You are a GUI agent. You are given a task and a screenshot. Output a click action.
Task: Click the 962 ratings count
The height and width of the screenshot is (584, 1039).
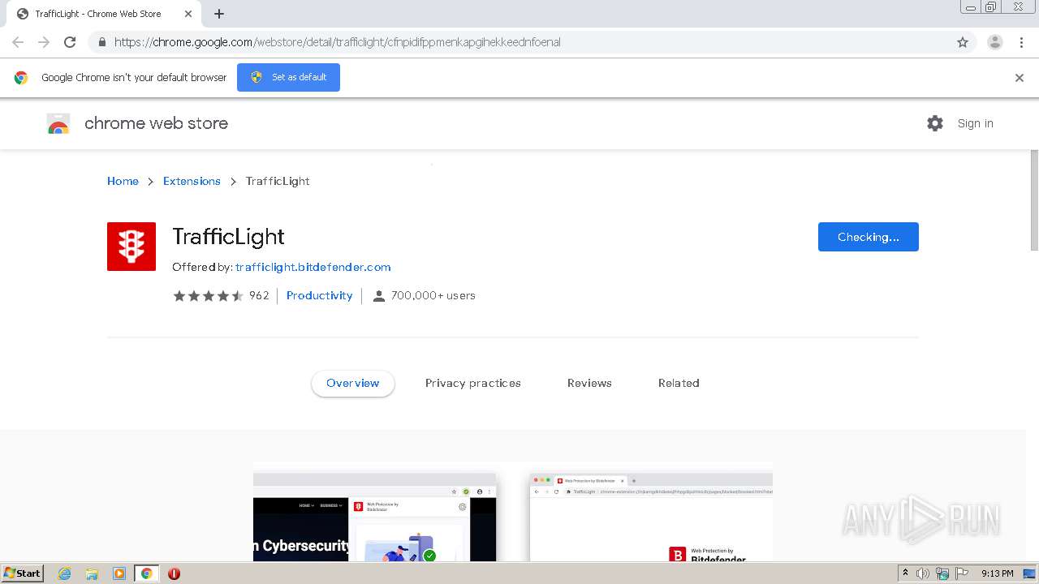coord(259,295)
